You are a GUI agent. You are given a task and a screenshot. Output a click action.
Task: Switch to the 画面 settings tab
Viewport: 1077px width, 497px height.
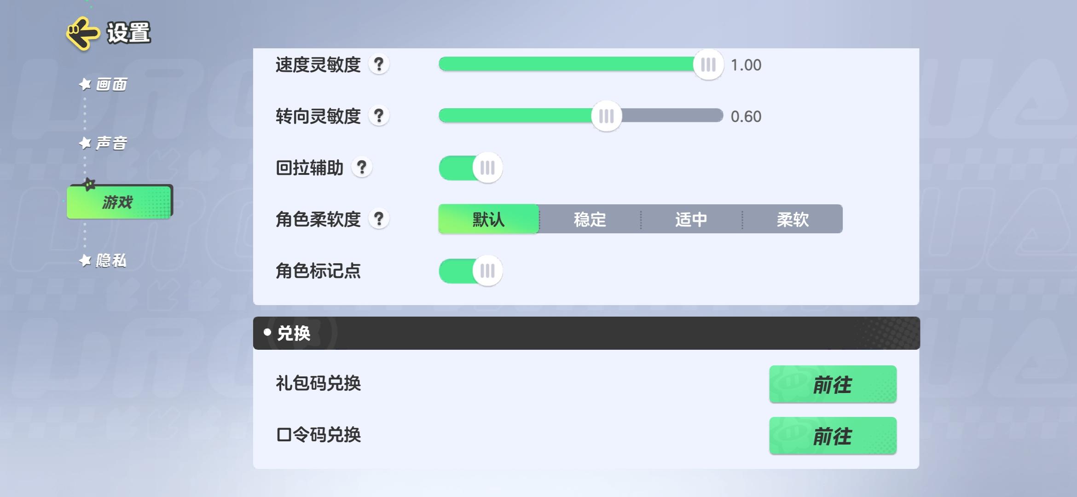point(111,85)
